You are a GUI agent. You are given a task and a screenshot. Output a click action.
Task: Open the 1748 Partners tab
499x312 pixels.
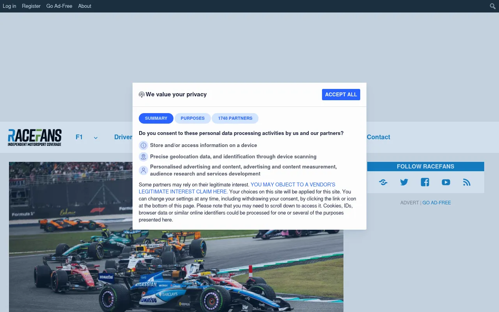235,118
